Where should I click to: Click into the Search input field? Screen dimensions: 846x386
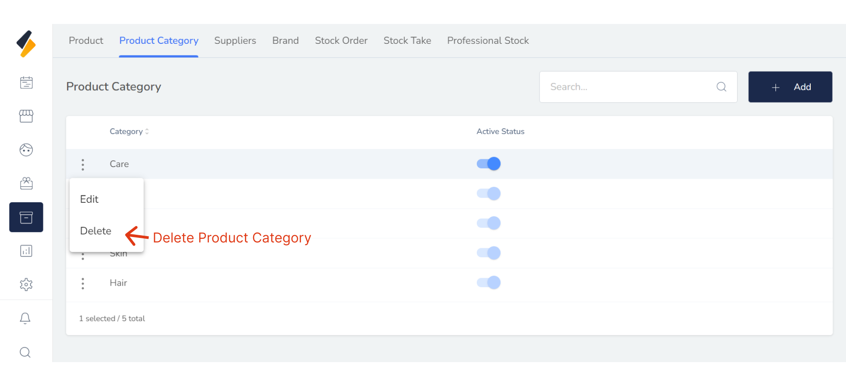click(x=628, y=87)
